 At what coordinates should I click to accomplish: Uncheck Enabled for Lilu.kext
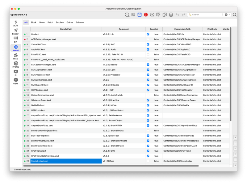pyautogui.click(x=148, y=34)
